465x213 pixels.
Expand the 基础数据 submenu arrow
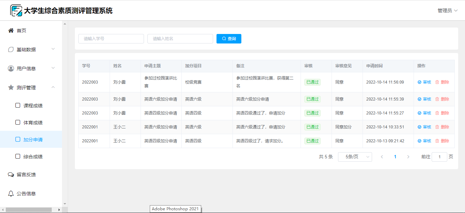pos(53,49)
